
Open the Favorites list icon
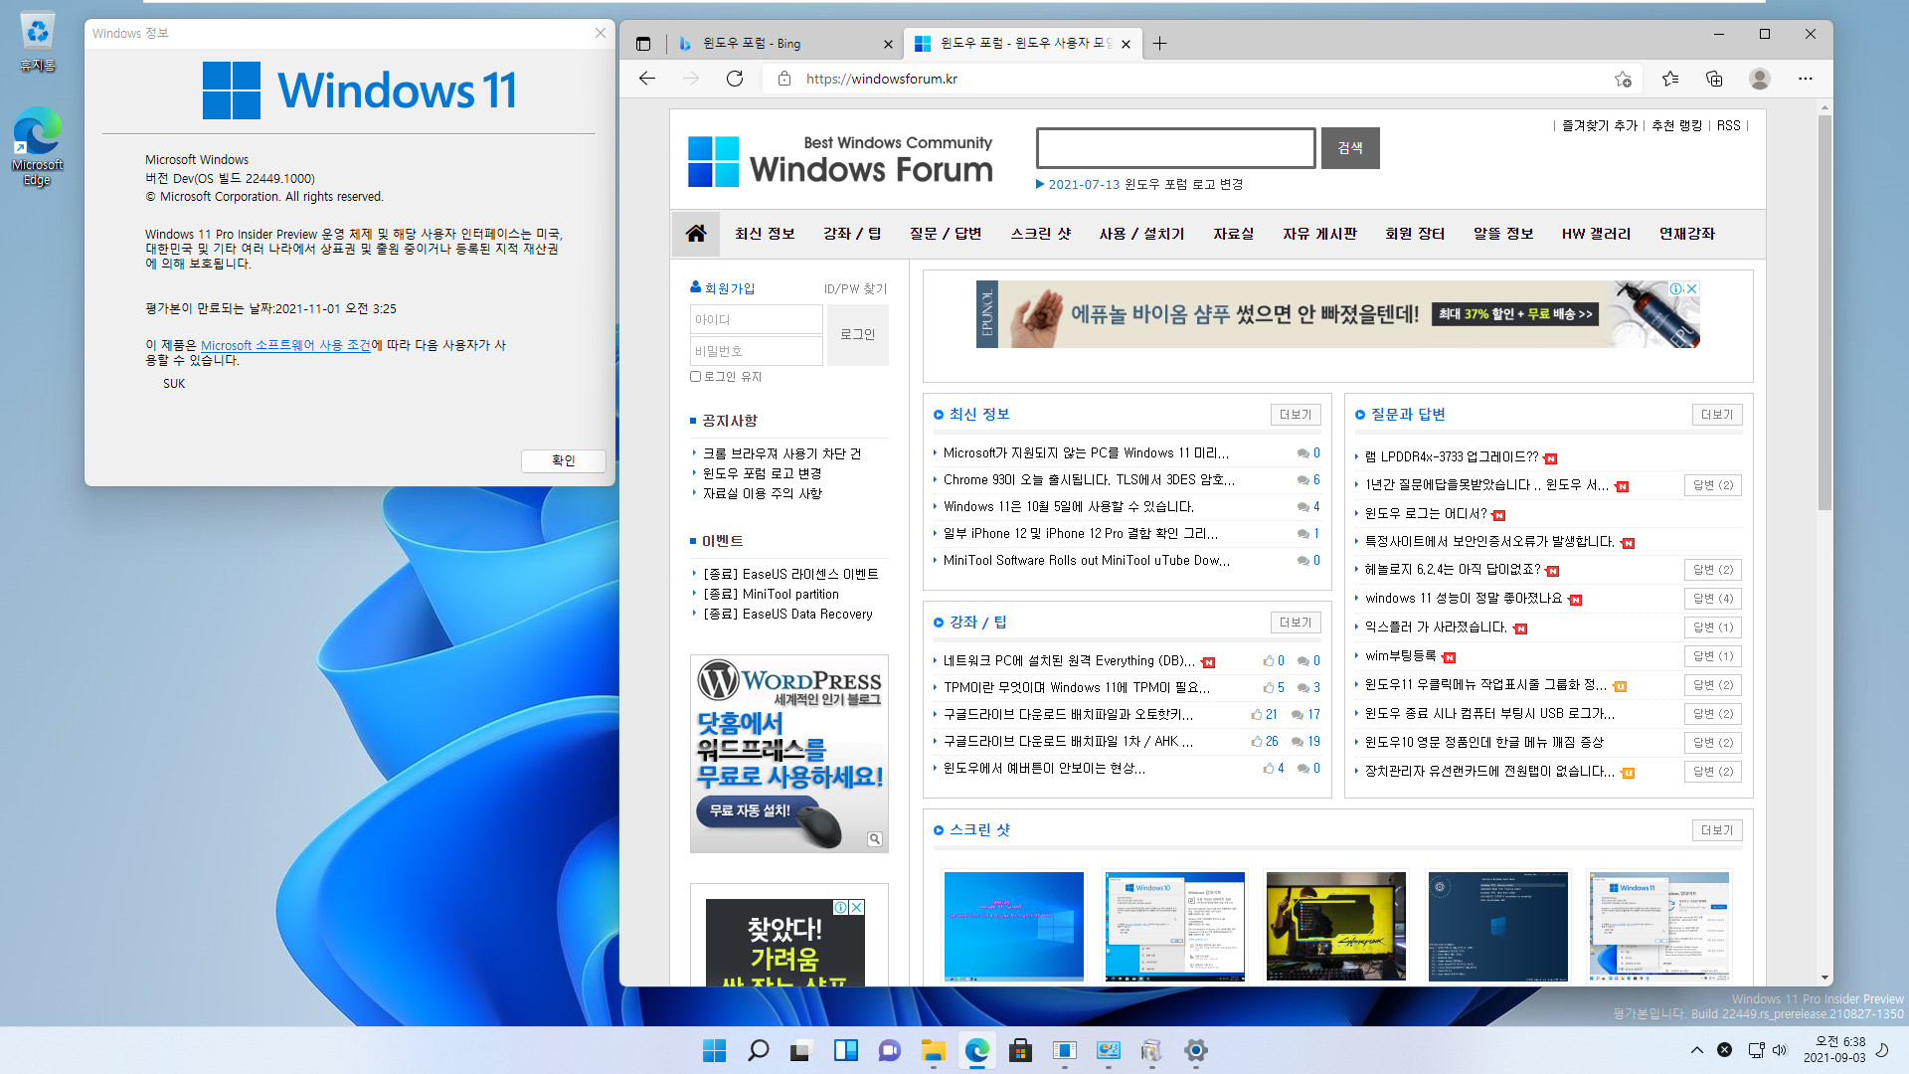[1670, 79]
